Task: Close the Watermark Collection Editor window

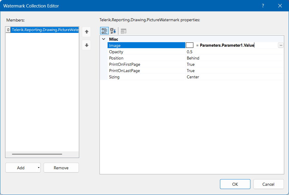Action: tap(280, 6)
